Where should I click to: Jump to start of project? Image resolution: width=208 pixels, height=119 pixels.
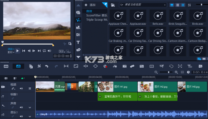click(x=24, y=51)
